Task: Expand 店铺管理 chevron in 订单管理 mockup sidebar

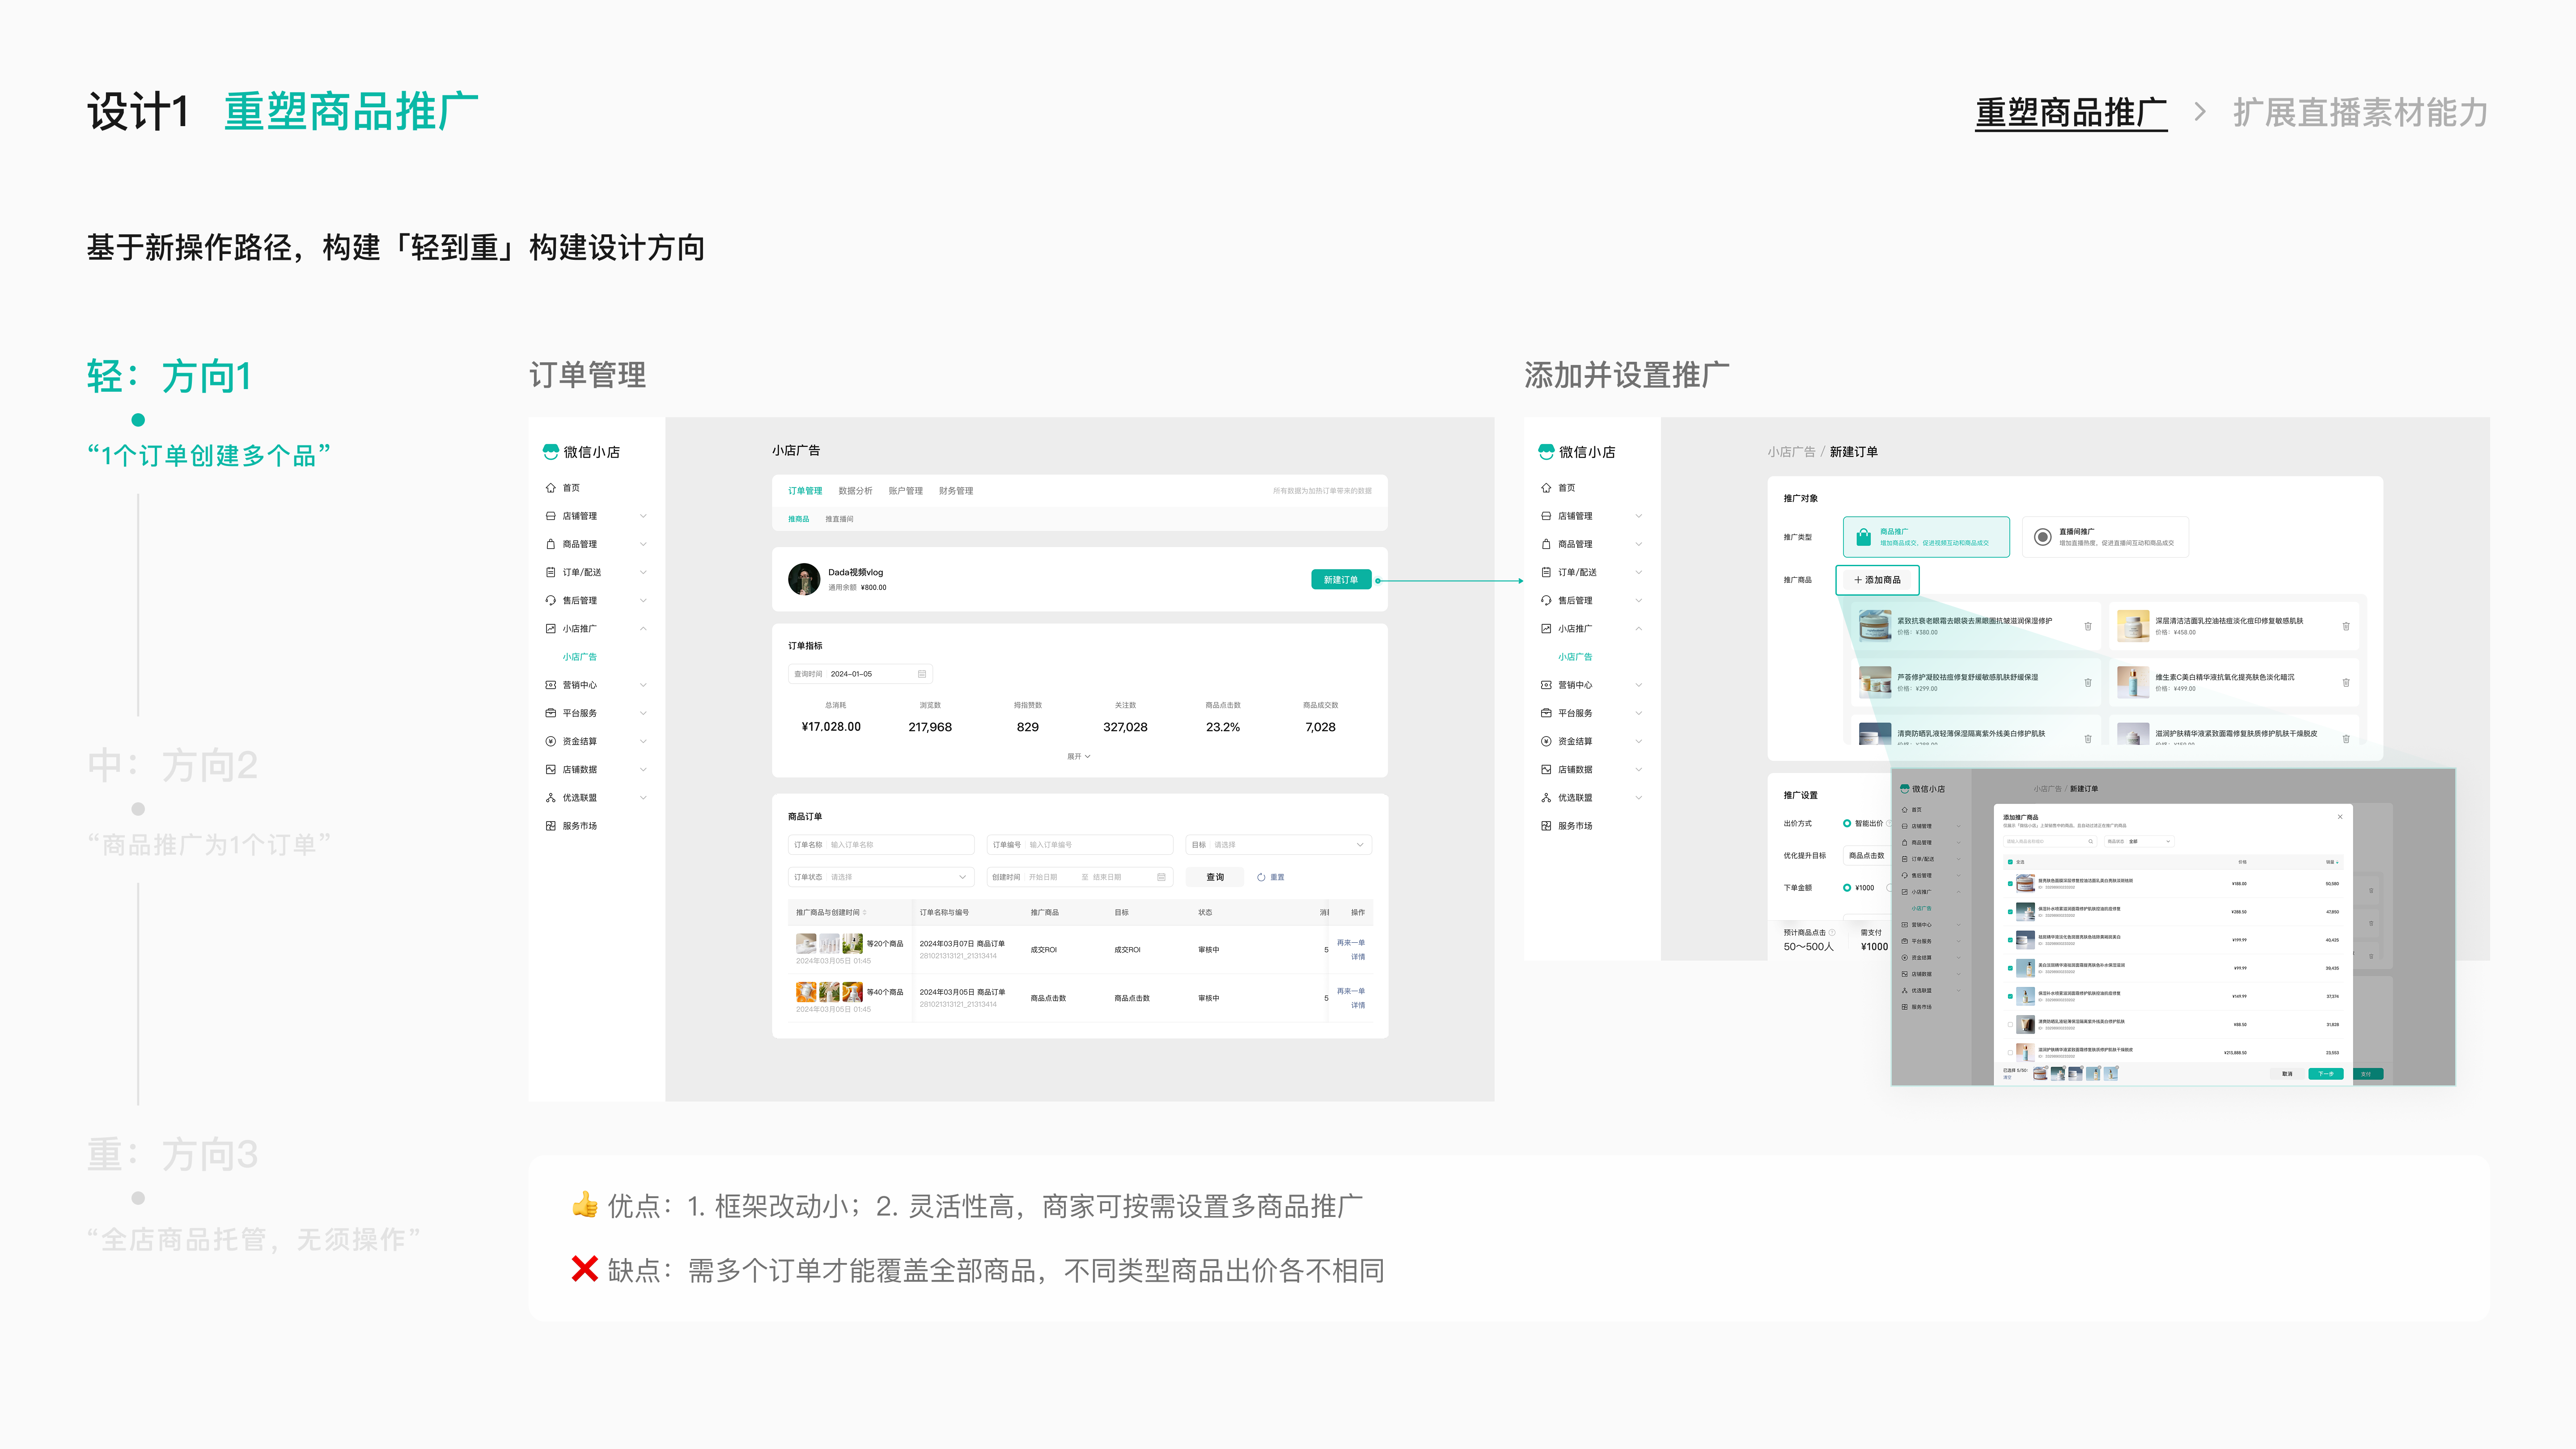Action: (x=643, y=516)
